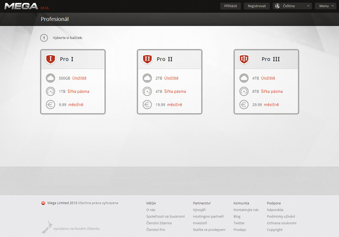Click the 2TB Úložiště text
Image resolution: width=339 pixels, height=237 pixels.
167,78
